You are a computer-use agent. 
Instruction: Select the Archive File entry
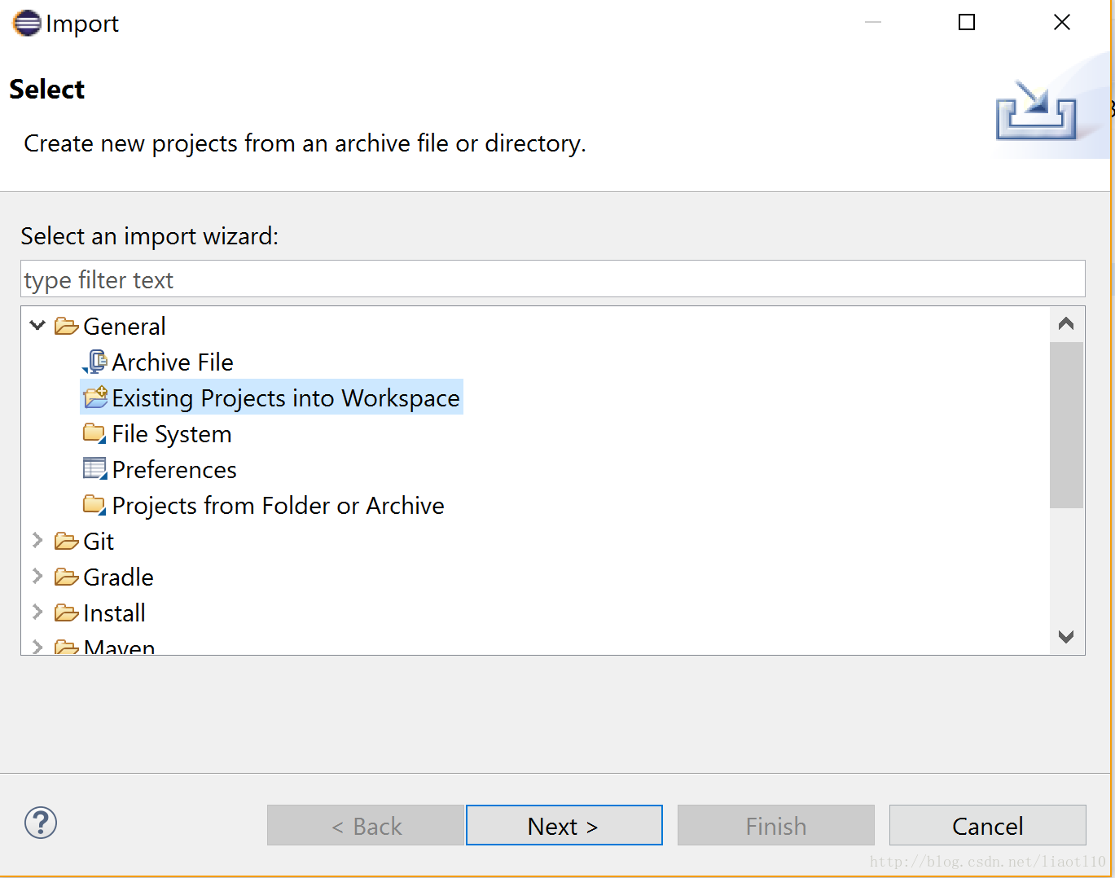(173, 362)
